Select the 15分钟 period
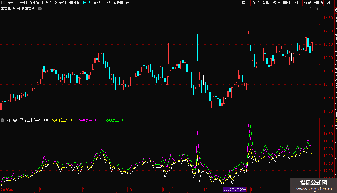Screen dimensions: 337x193 tap(47, 3)
